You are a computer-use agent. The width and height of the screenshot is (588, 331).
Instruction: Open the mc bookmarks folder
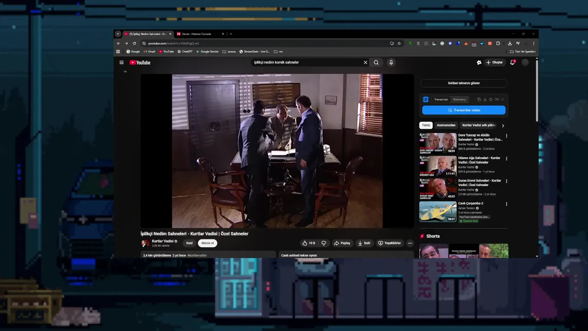278,51
